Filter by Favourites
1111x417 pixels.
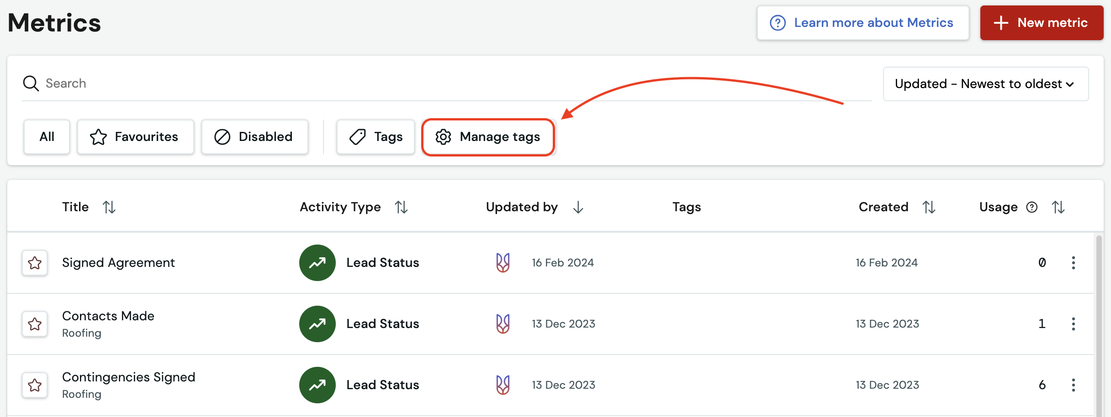tap(135, 137)
